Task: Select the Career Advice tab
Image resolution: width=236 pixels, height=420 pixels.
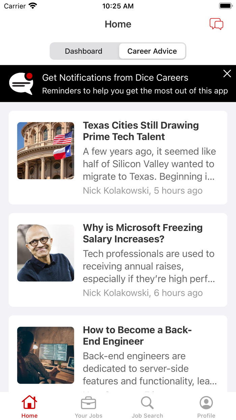Action: (152, 51)
